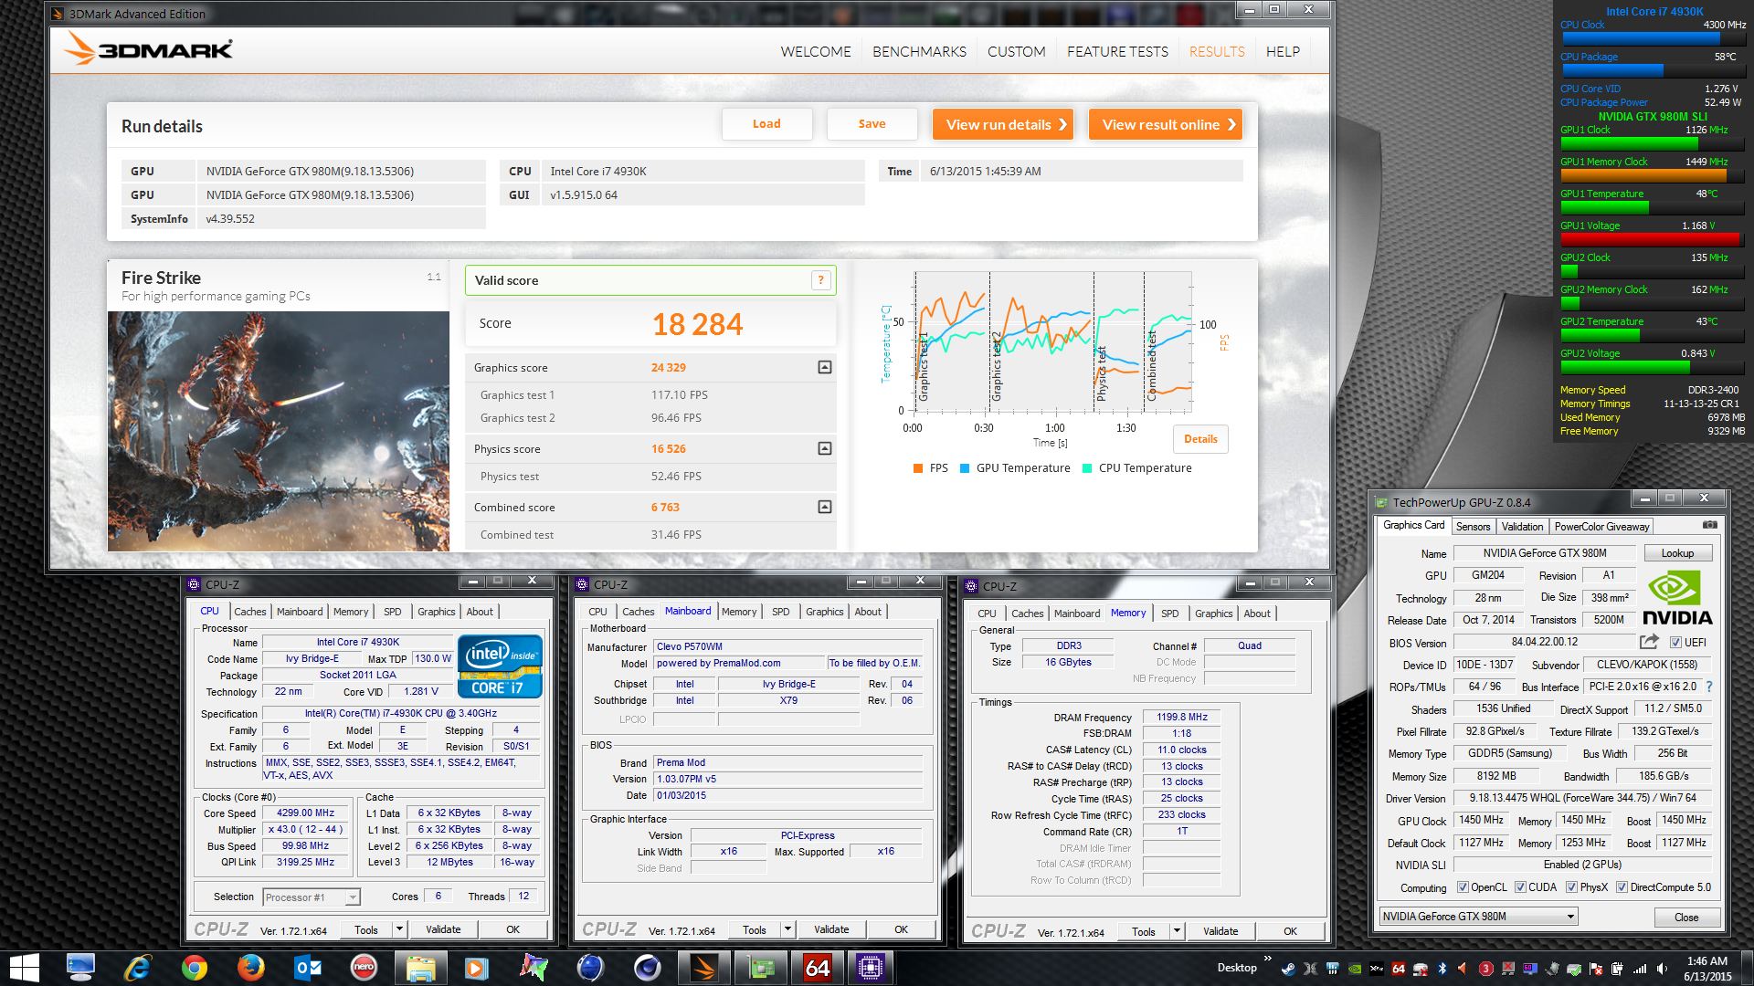This screenshot has height=986, width=1754.
Task: Toggle the OpenCL checkbox
Action: [x=1463, y=887]
